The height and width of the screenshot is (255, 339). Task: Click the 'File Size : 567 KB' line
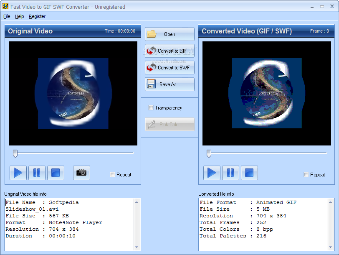tap(37, 216)
